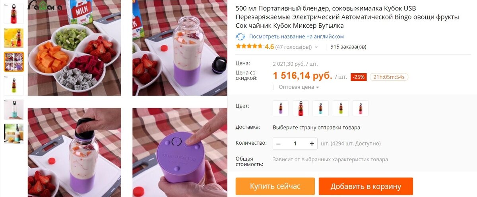Choose the green-yellow blender color swatch

pos(341,108)
